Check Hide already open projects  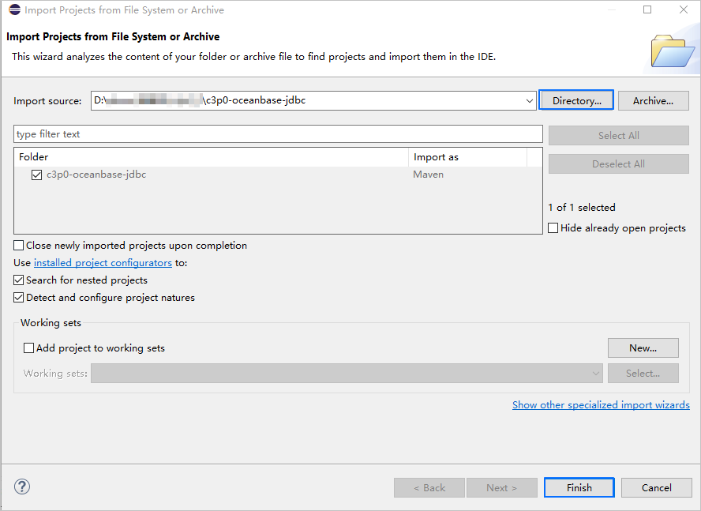click(x=553, y=228)
